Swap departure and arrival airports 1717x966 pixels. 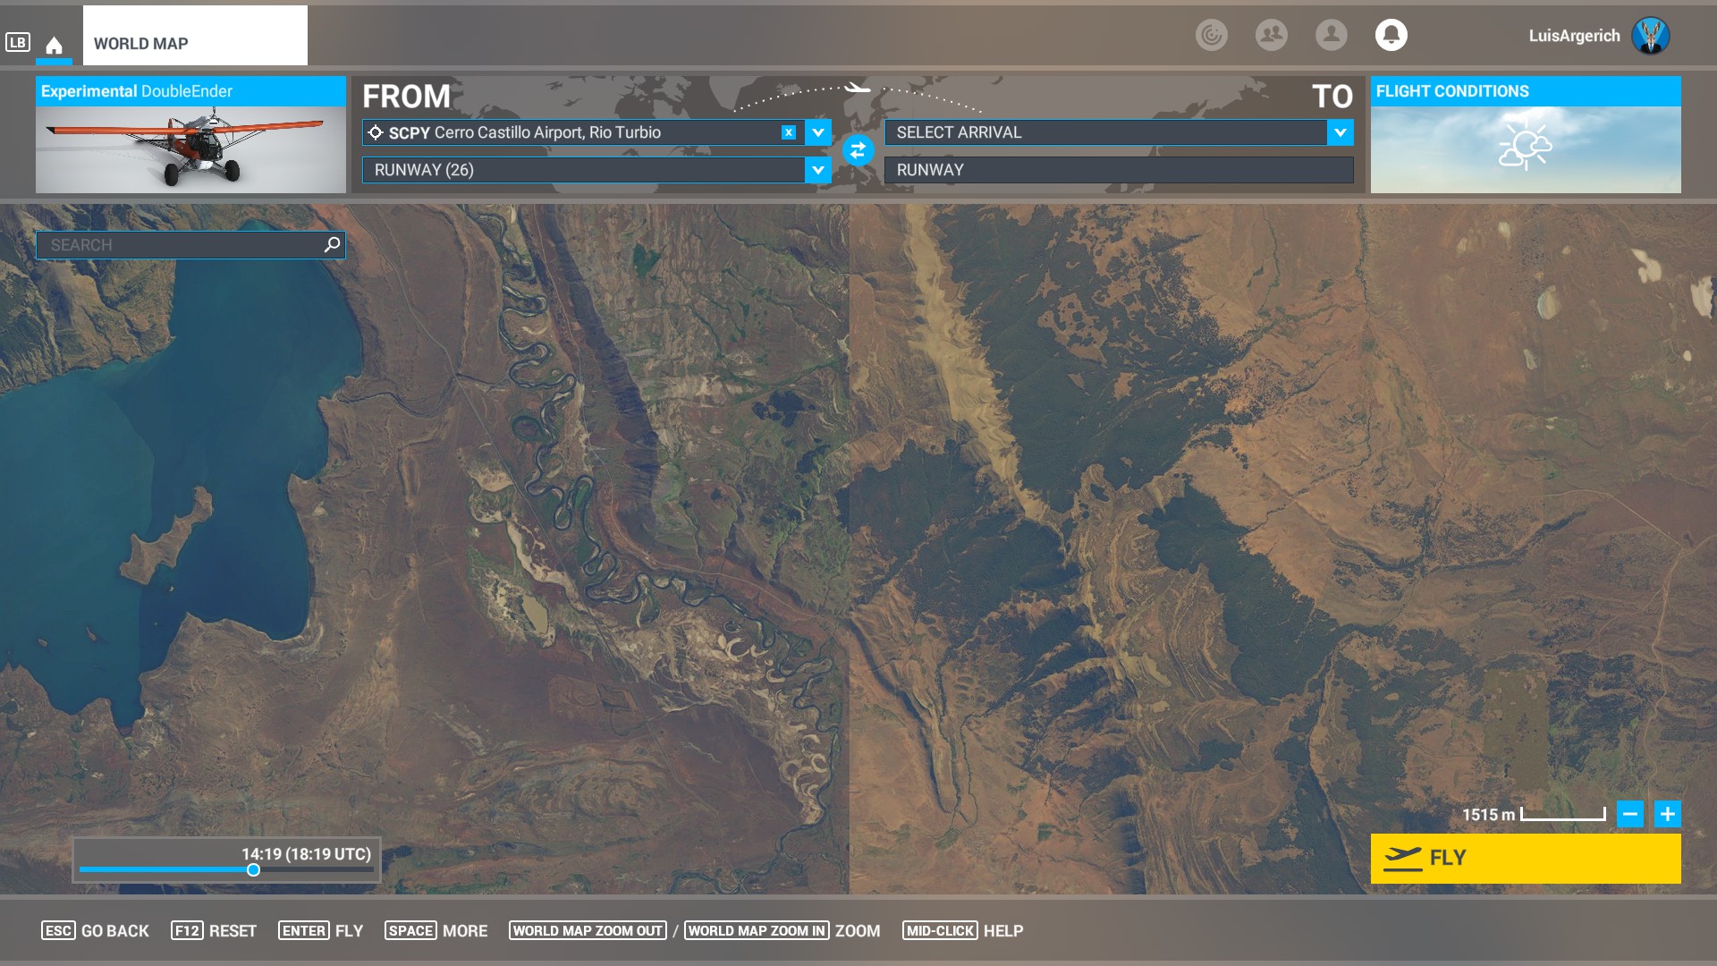[858, 150]
